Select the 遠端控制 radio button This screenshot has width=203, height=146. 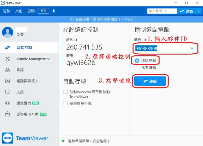[x=137, y=61]
